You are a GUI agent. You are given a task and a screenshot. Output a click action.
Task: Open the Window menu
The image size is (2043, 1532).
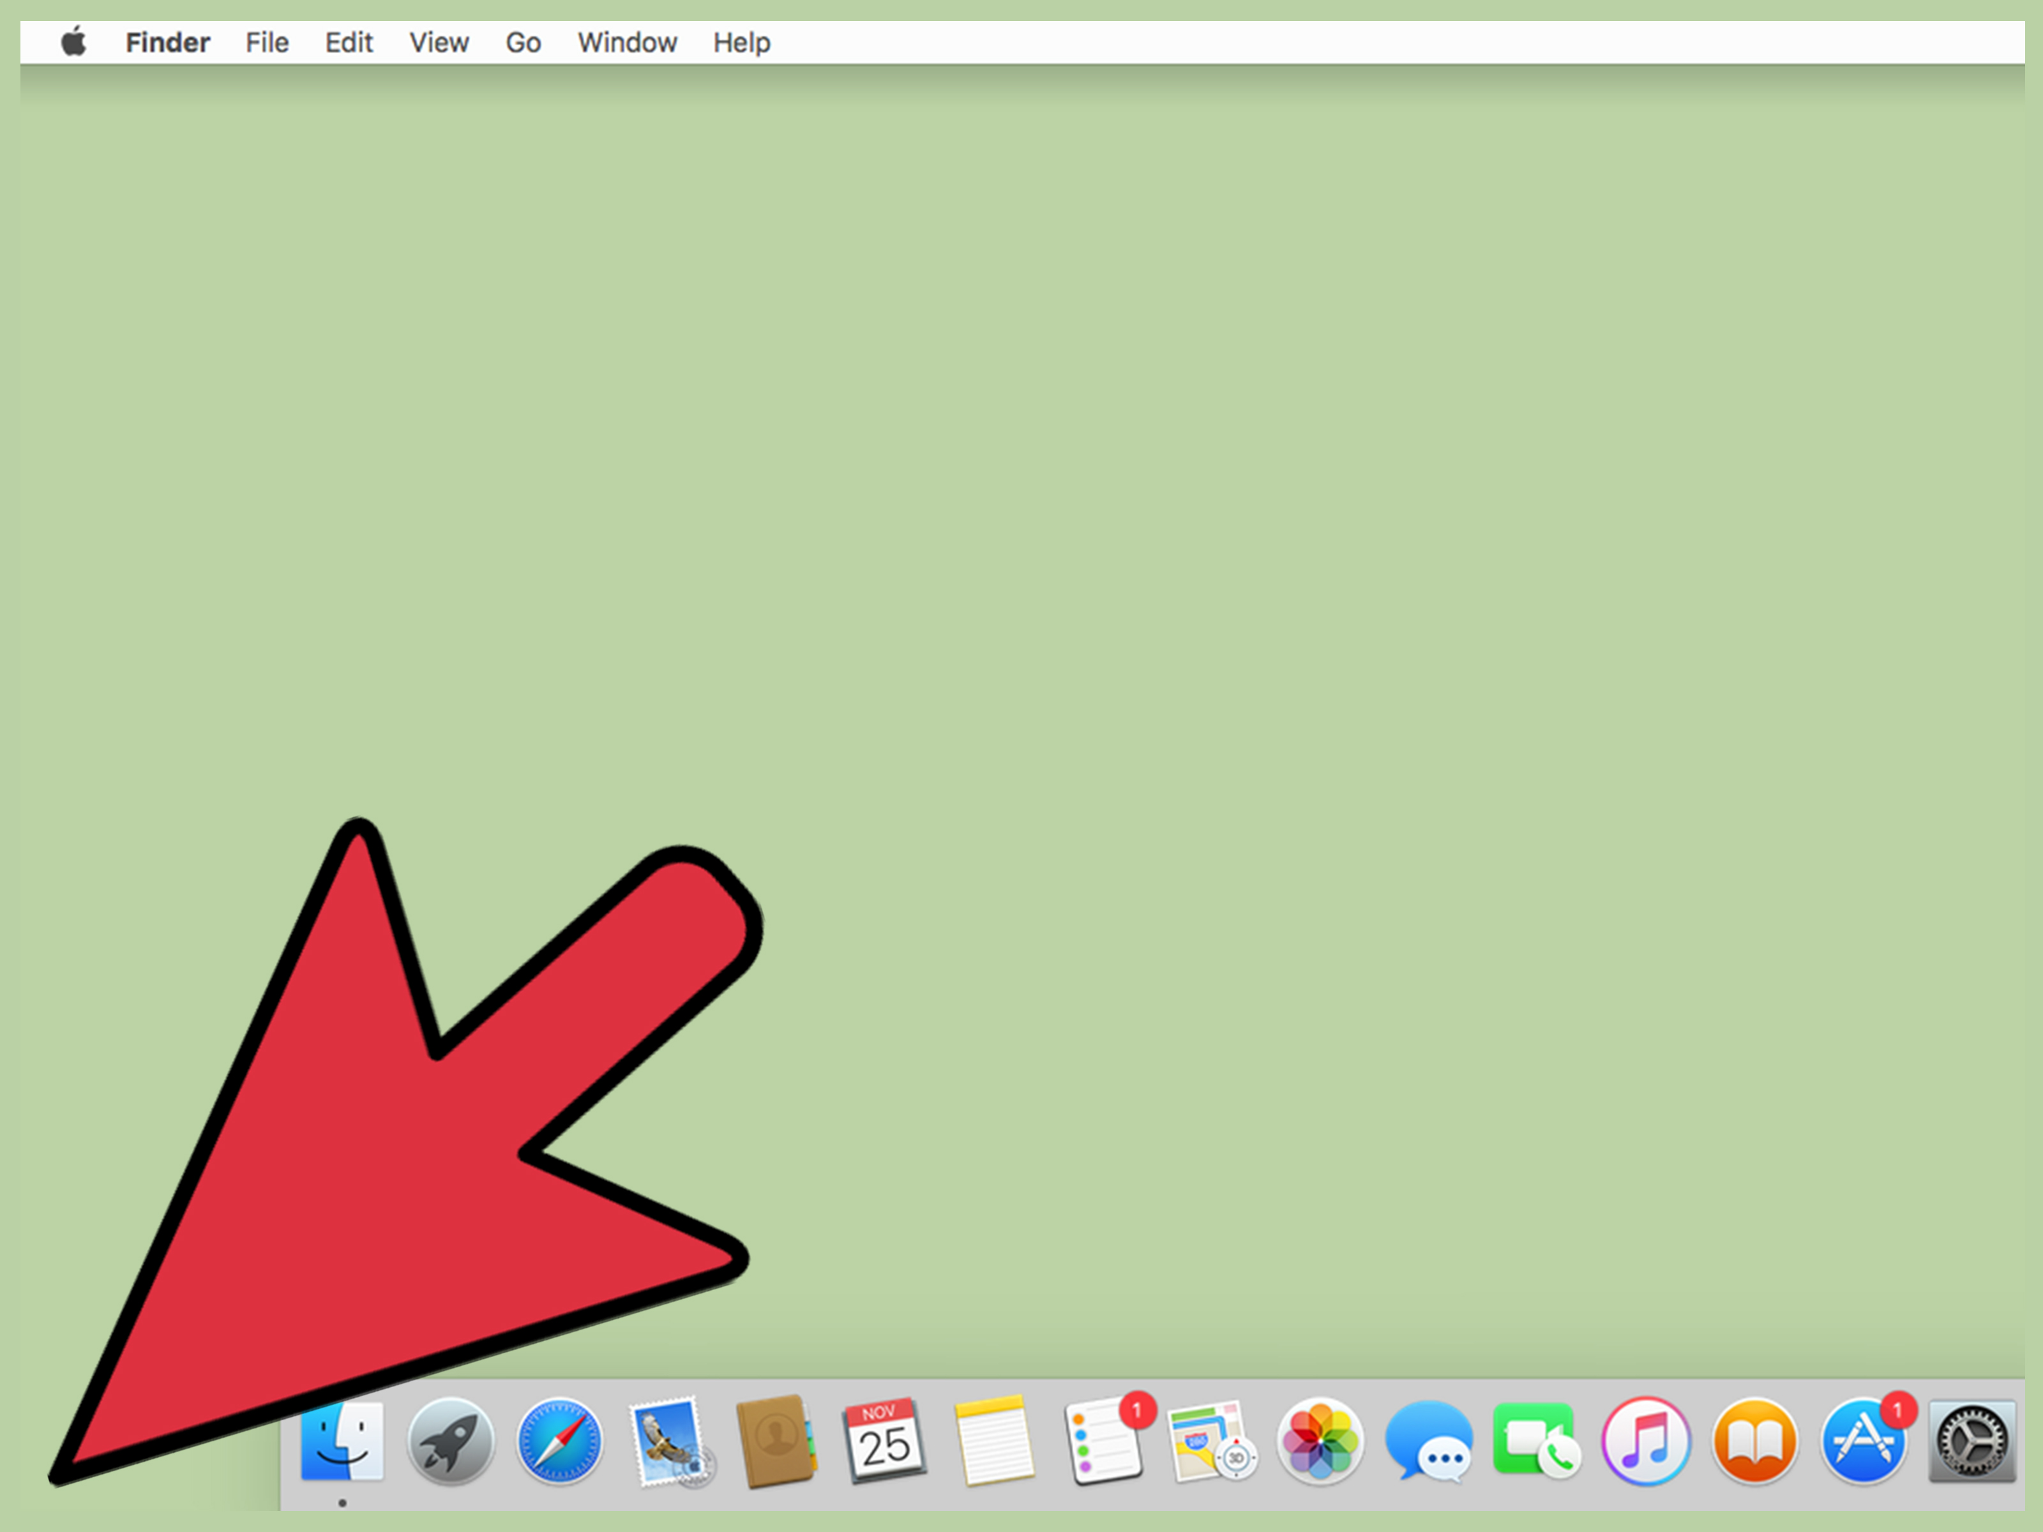click(627, 43)
